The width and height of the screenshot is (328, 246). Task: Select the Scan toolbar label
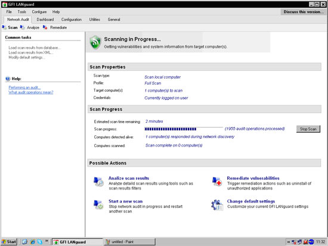[x=13, y=27]
